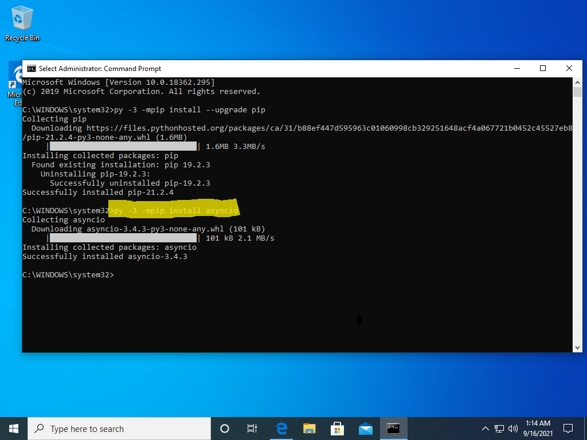Click 'Successfully uninstalled pip-19.2.3' line
587x440 pixels.
pyautogui.click(x=130, y=183)
